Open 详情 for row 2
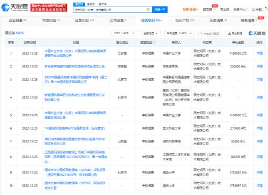This screenshot has width=268, height=195. [x=259, y=66]
